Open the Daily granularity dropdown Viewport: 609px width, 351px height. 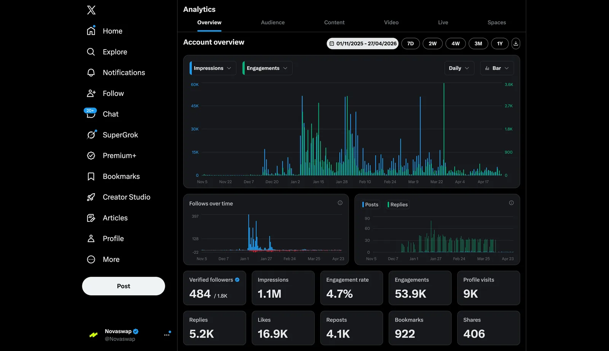pyautogui.click(x=459, y=68)
